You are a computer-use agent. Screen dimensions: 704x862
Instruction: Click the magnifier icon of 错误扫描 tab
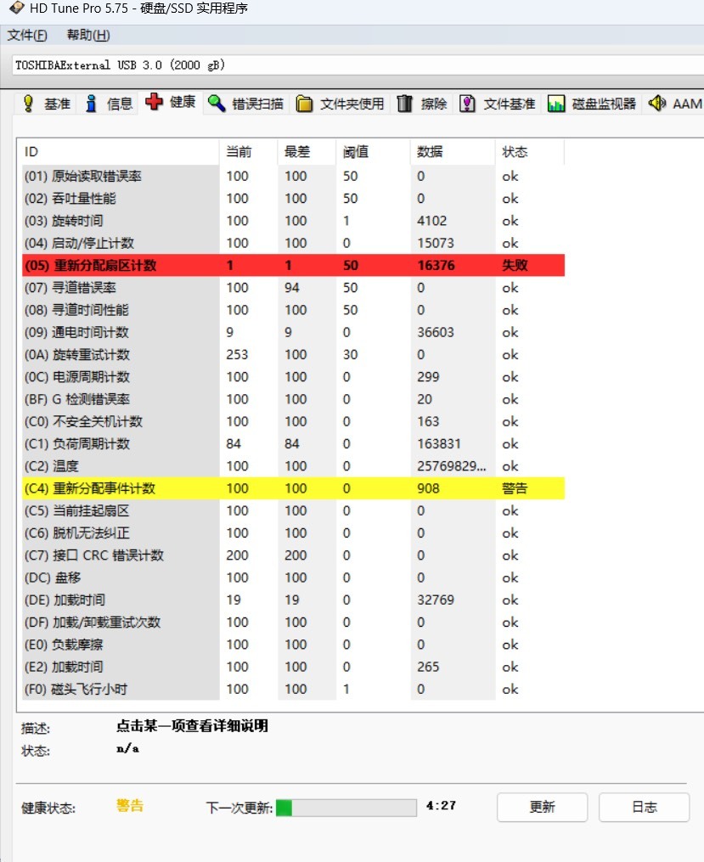(x=217, y=104)
